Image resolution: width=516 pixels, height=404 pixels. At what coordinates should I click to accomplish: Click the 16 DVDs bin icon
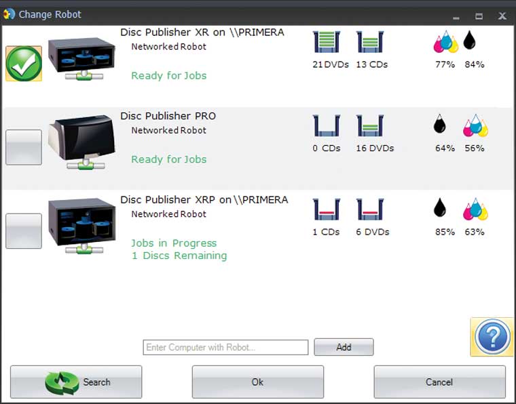pyautogui.click(x=370, y=125)
